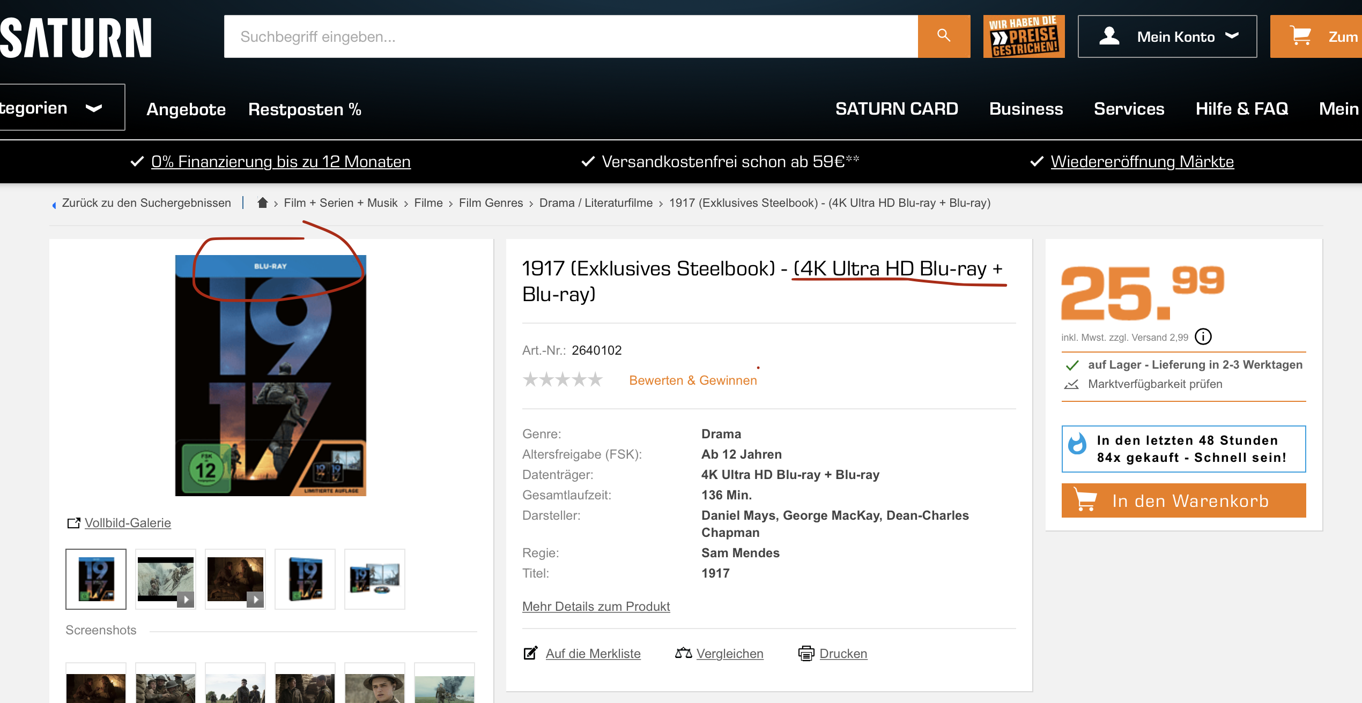The image size is (1362, 703).
Task: Select the first gallery thumbnail of the cover
Action: click(x=96, y=579)
